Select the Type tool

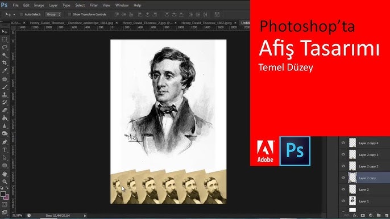coord(5,150)
